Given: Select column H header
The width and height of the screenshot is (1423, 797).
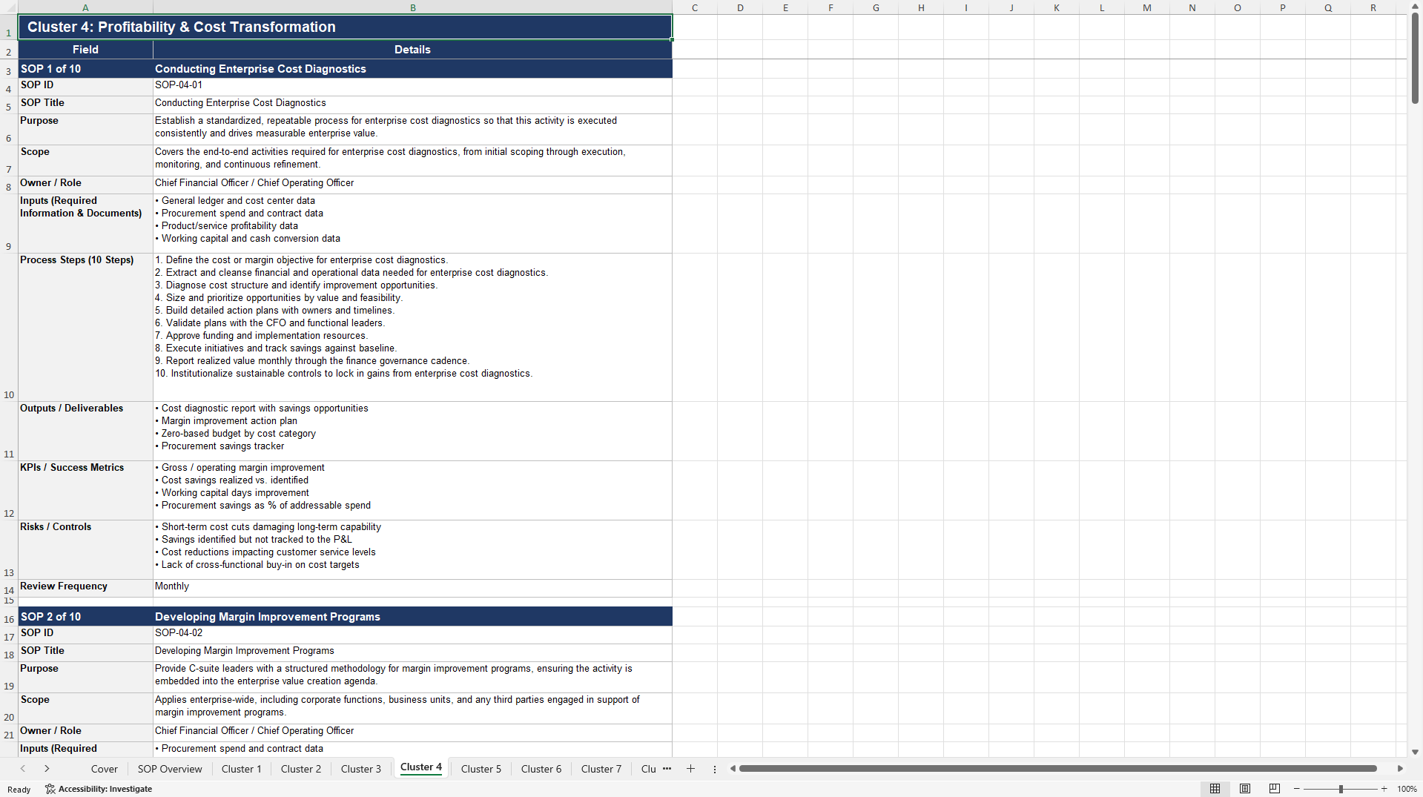Looking at the screenshot, I should tap(921, 7).
